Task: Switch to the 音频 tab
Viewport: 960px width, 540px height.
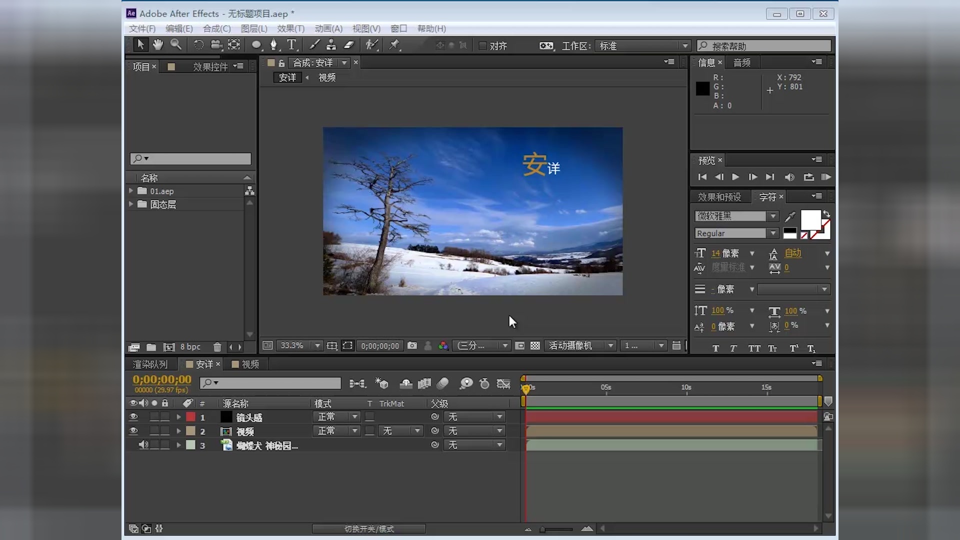Action: coord(742,62)
